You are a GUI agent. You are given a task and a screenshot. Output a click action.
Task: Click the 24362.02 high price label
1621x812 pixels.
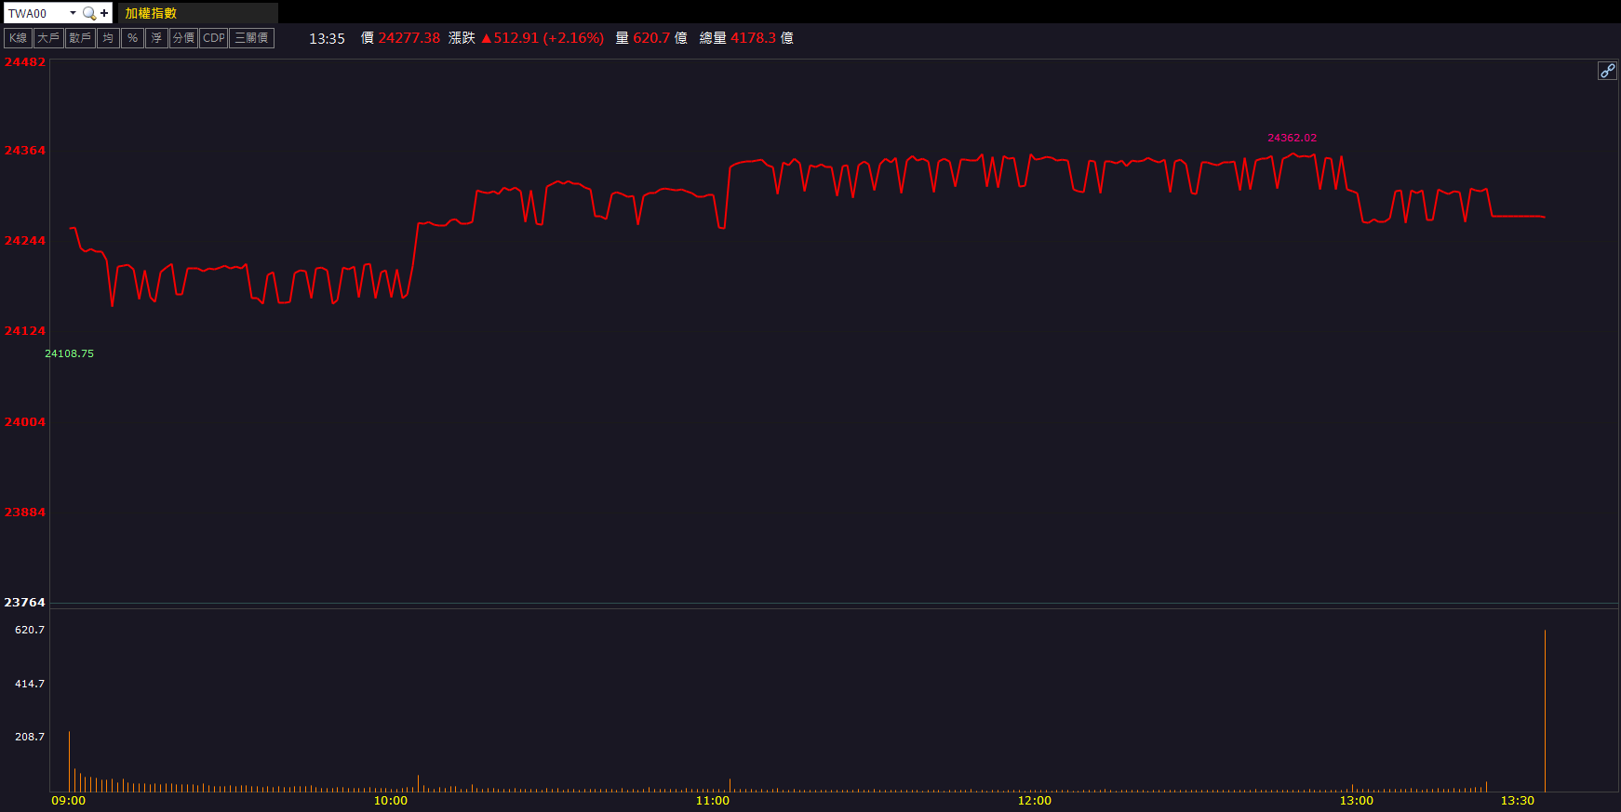(x=1292, y=138)
